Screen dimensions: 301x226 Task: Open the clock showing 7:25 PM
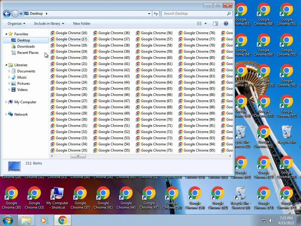point(286,220)
